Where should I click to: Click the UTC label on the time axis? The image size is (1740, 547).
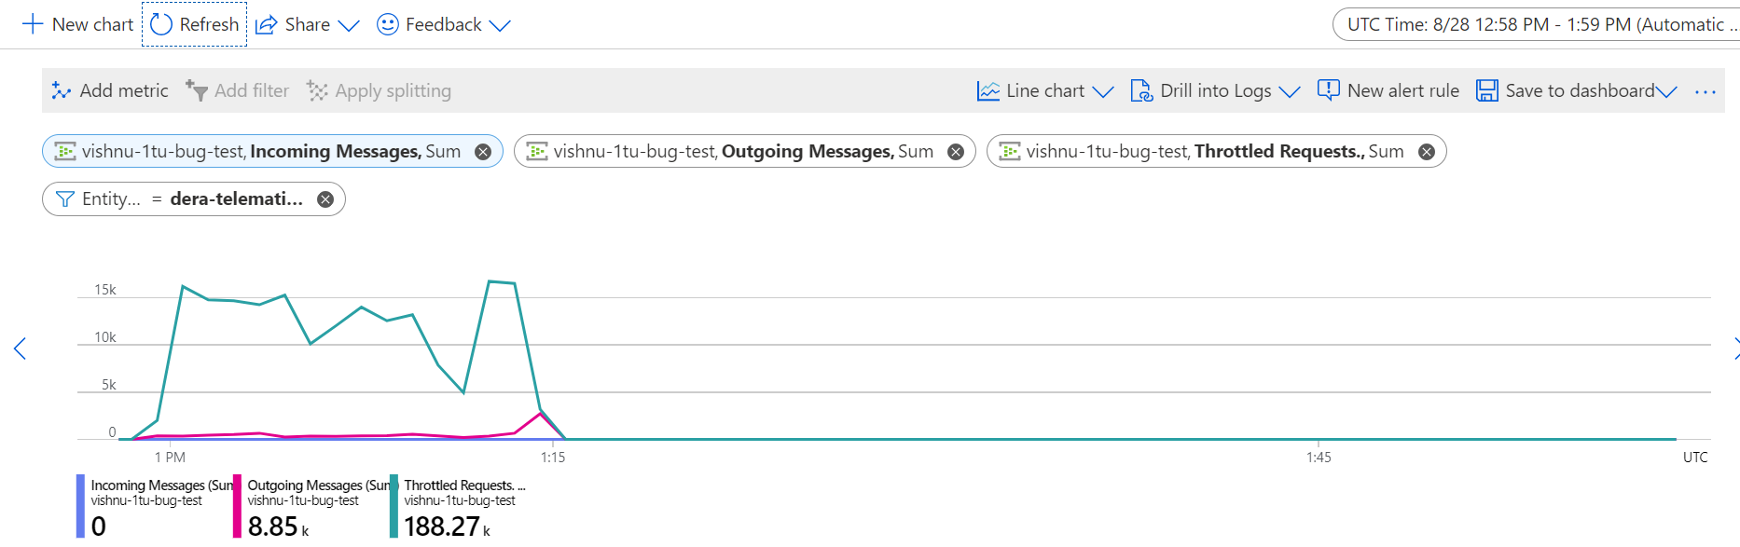(x=1695, y=458)
